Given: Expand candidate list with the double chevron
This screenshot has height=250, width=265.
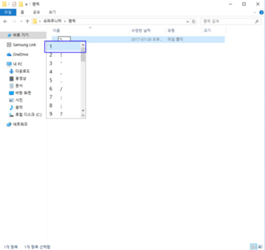Looking at the screenshot, I should 83,115.
